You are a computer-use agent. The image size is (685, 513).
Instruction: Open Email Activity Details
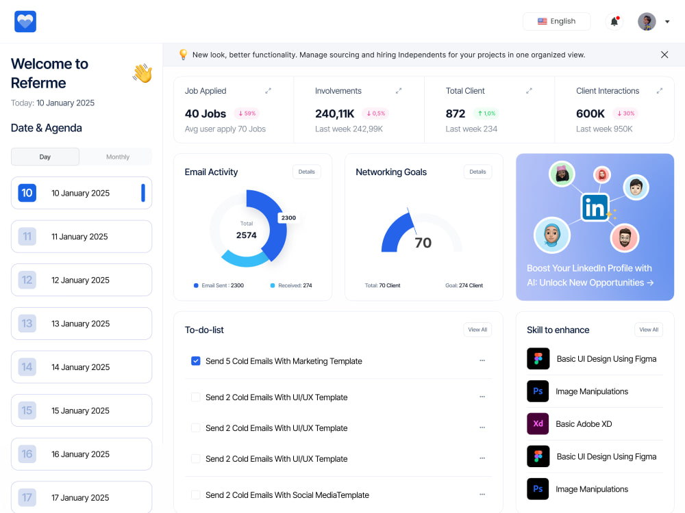[x=307, y=172]
